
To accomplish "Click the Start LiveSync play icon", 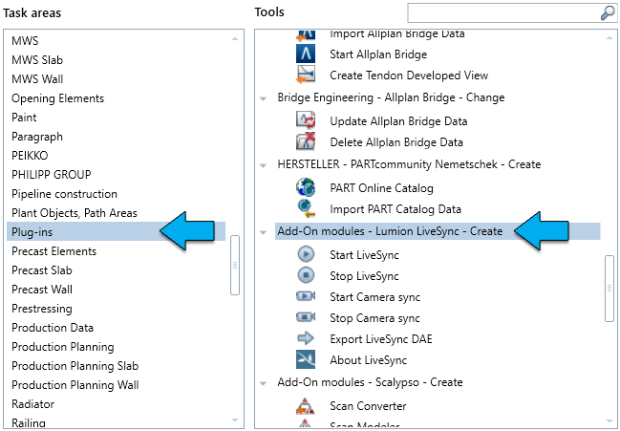I will coord(306,255).
